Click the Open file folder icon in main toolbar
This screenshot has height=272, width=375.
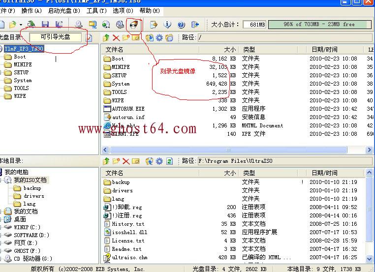(12, 25)
